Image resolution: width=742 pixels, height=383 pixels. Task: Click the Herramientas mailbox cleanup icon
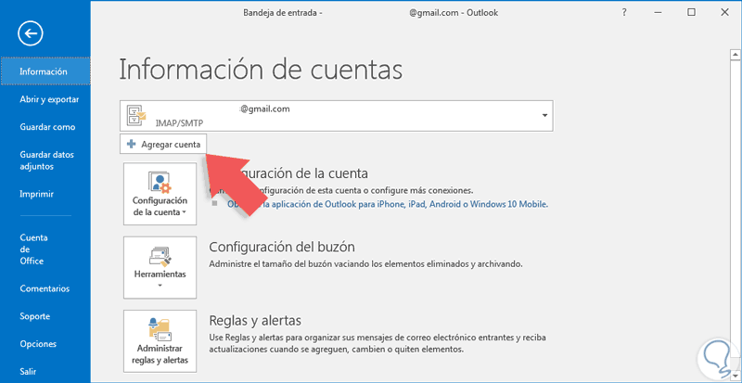[160, 256]
